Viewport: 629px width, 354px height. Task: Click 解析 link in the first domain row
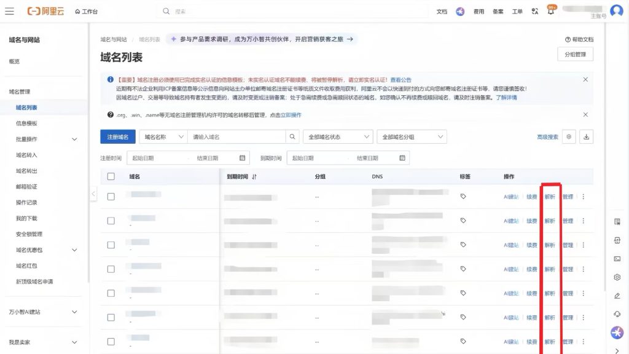pyautogui.click(x=550, y=197)
